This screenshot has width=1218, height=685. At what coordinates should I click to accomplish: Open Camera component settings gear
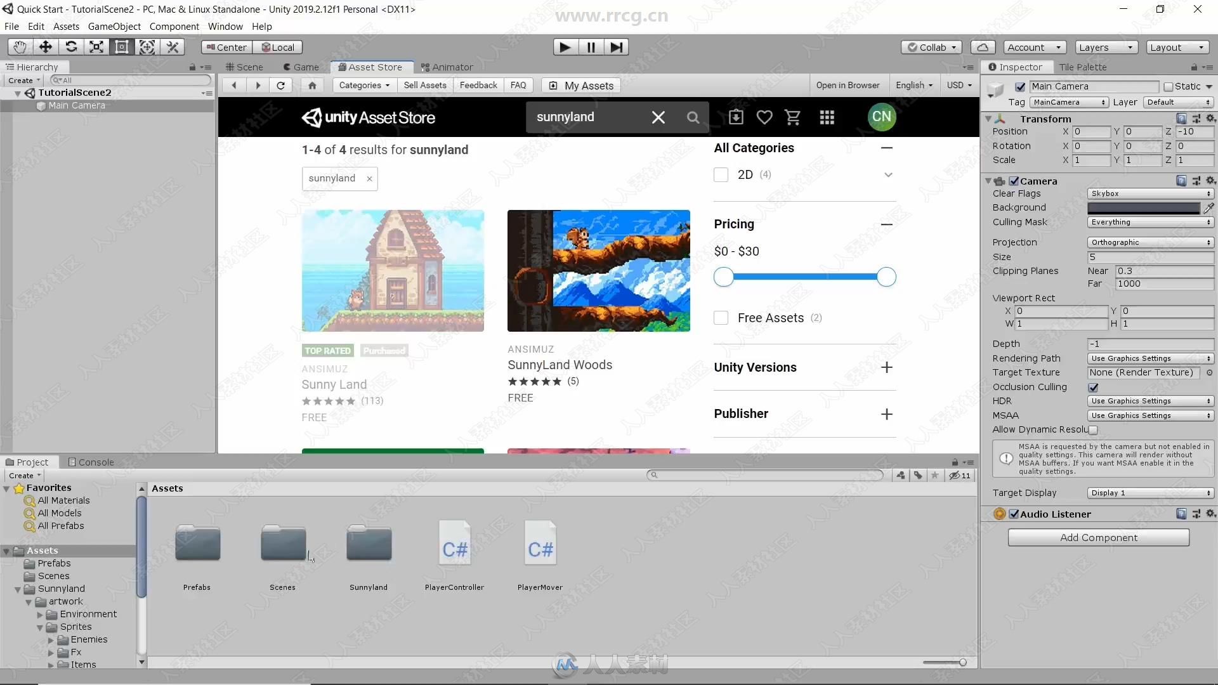click(1210, 181)
